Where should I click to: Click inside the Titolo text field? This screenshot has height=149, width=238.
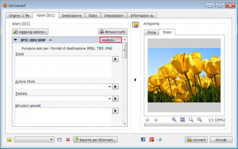coord(64,67)
